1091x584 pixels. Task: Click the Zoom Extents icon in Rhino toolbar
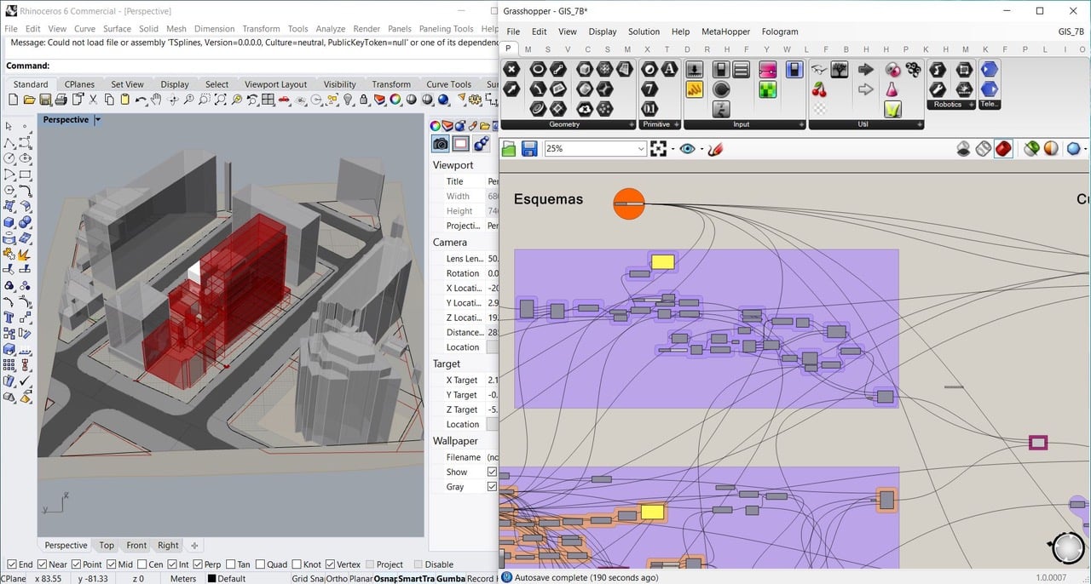click(220, 100)
